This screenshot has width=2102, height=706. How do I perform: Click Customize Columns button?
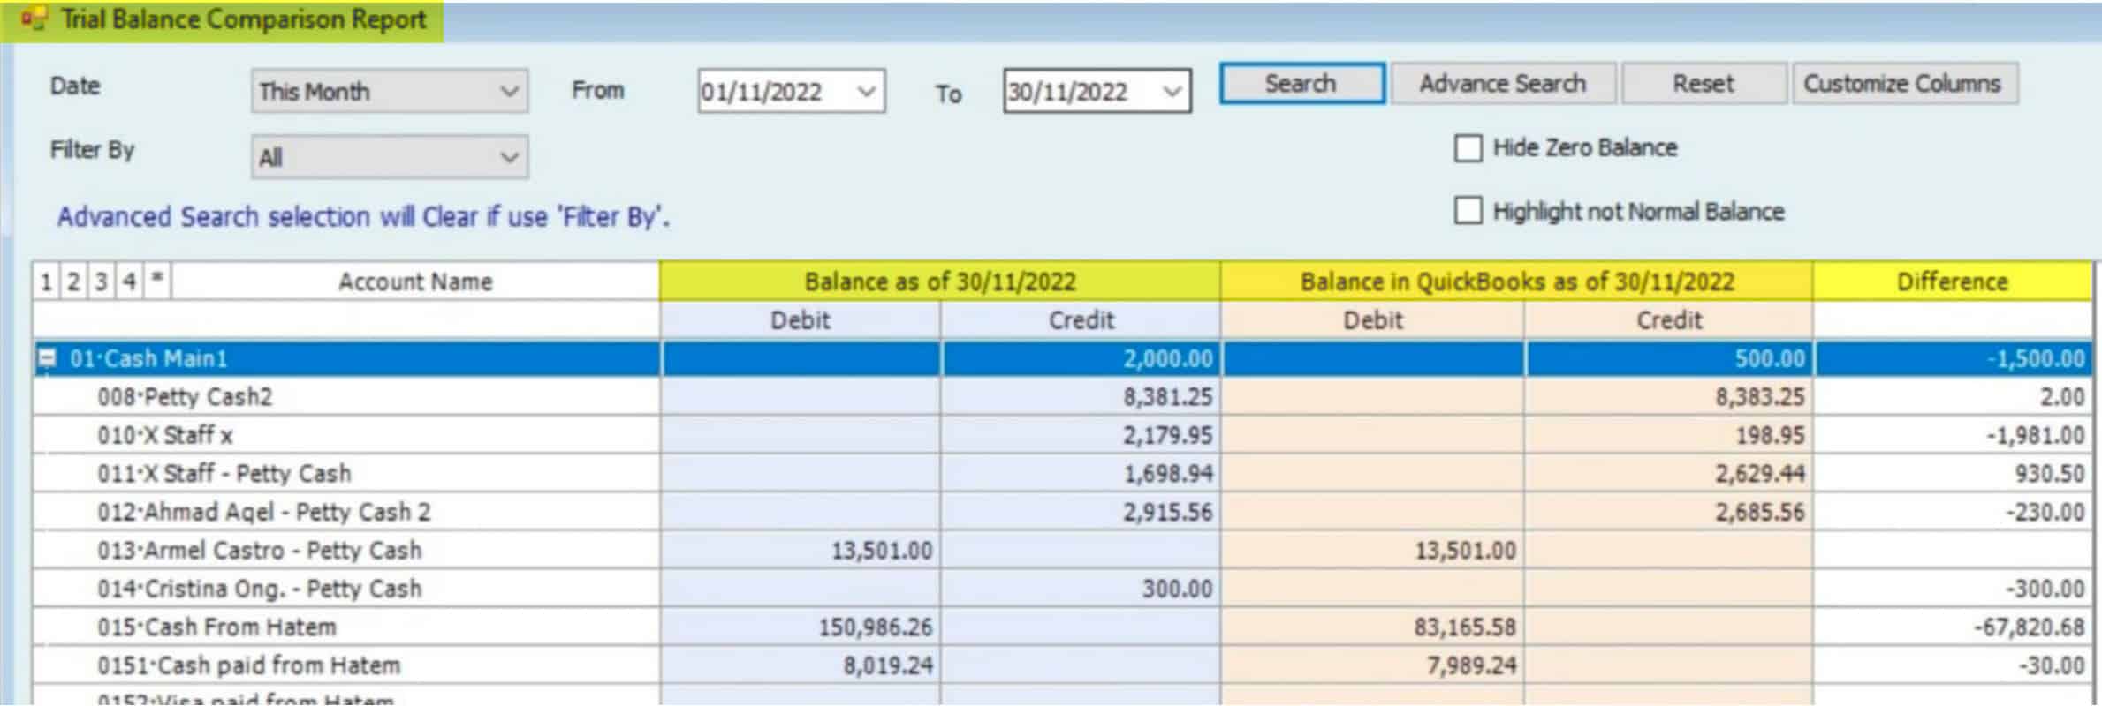(x=1902, y=84)
